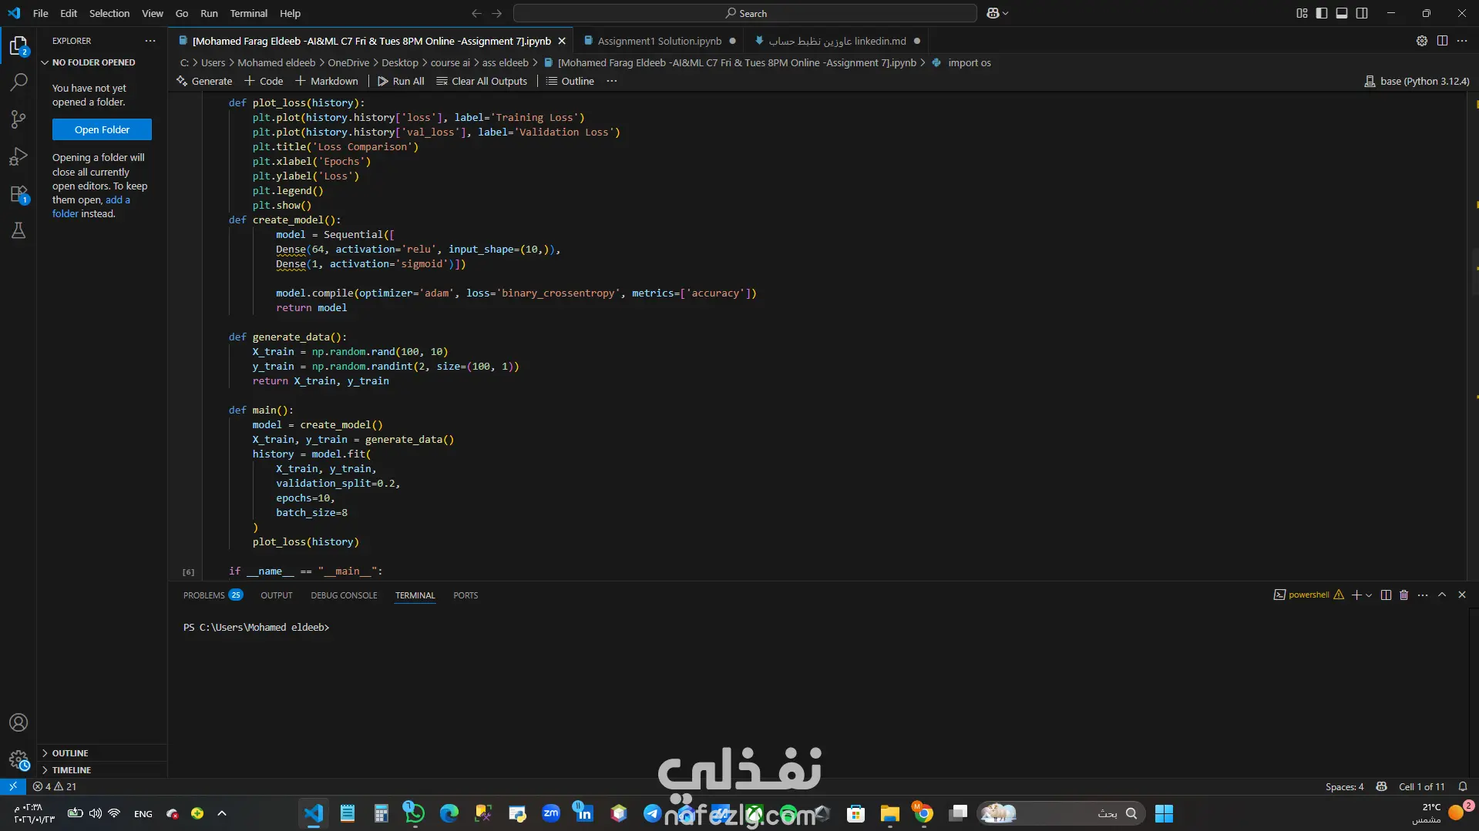
Task: Open the Selection menu
Action: (x=109, y=13)
